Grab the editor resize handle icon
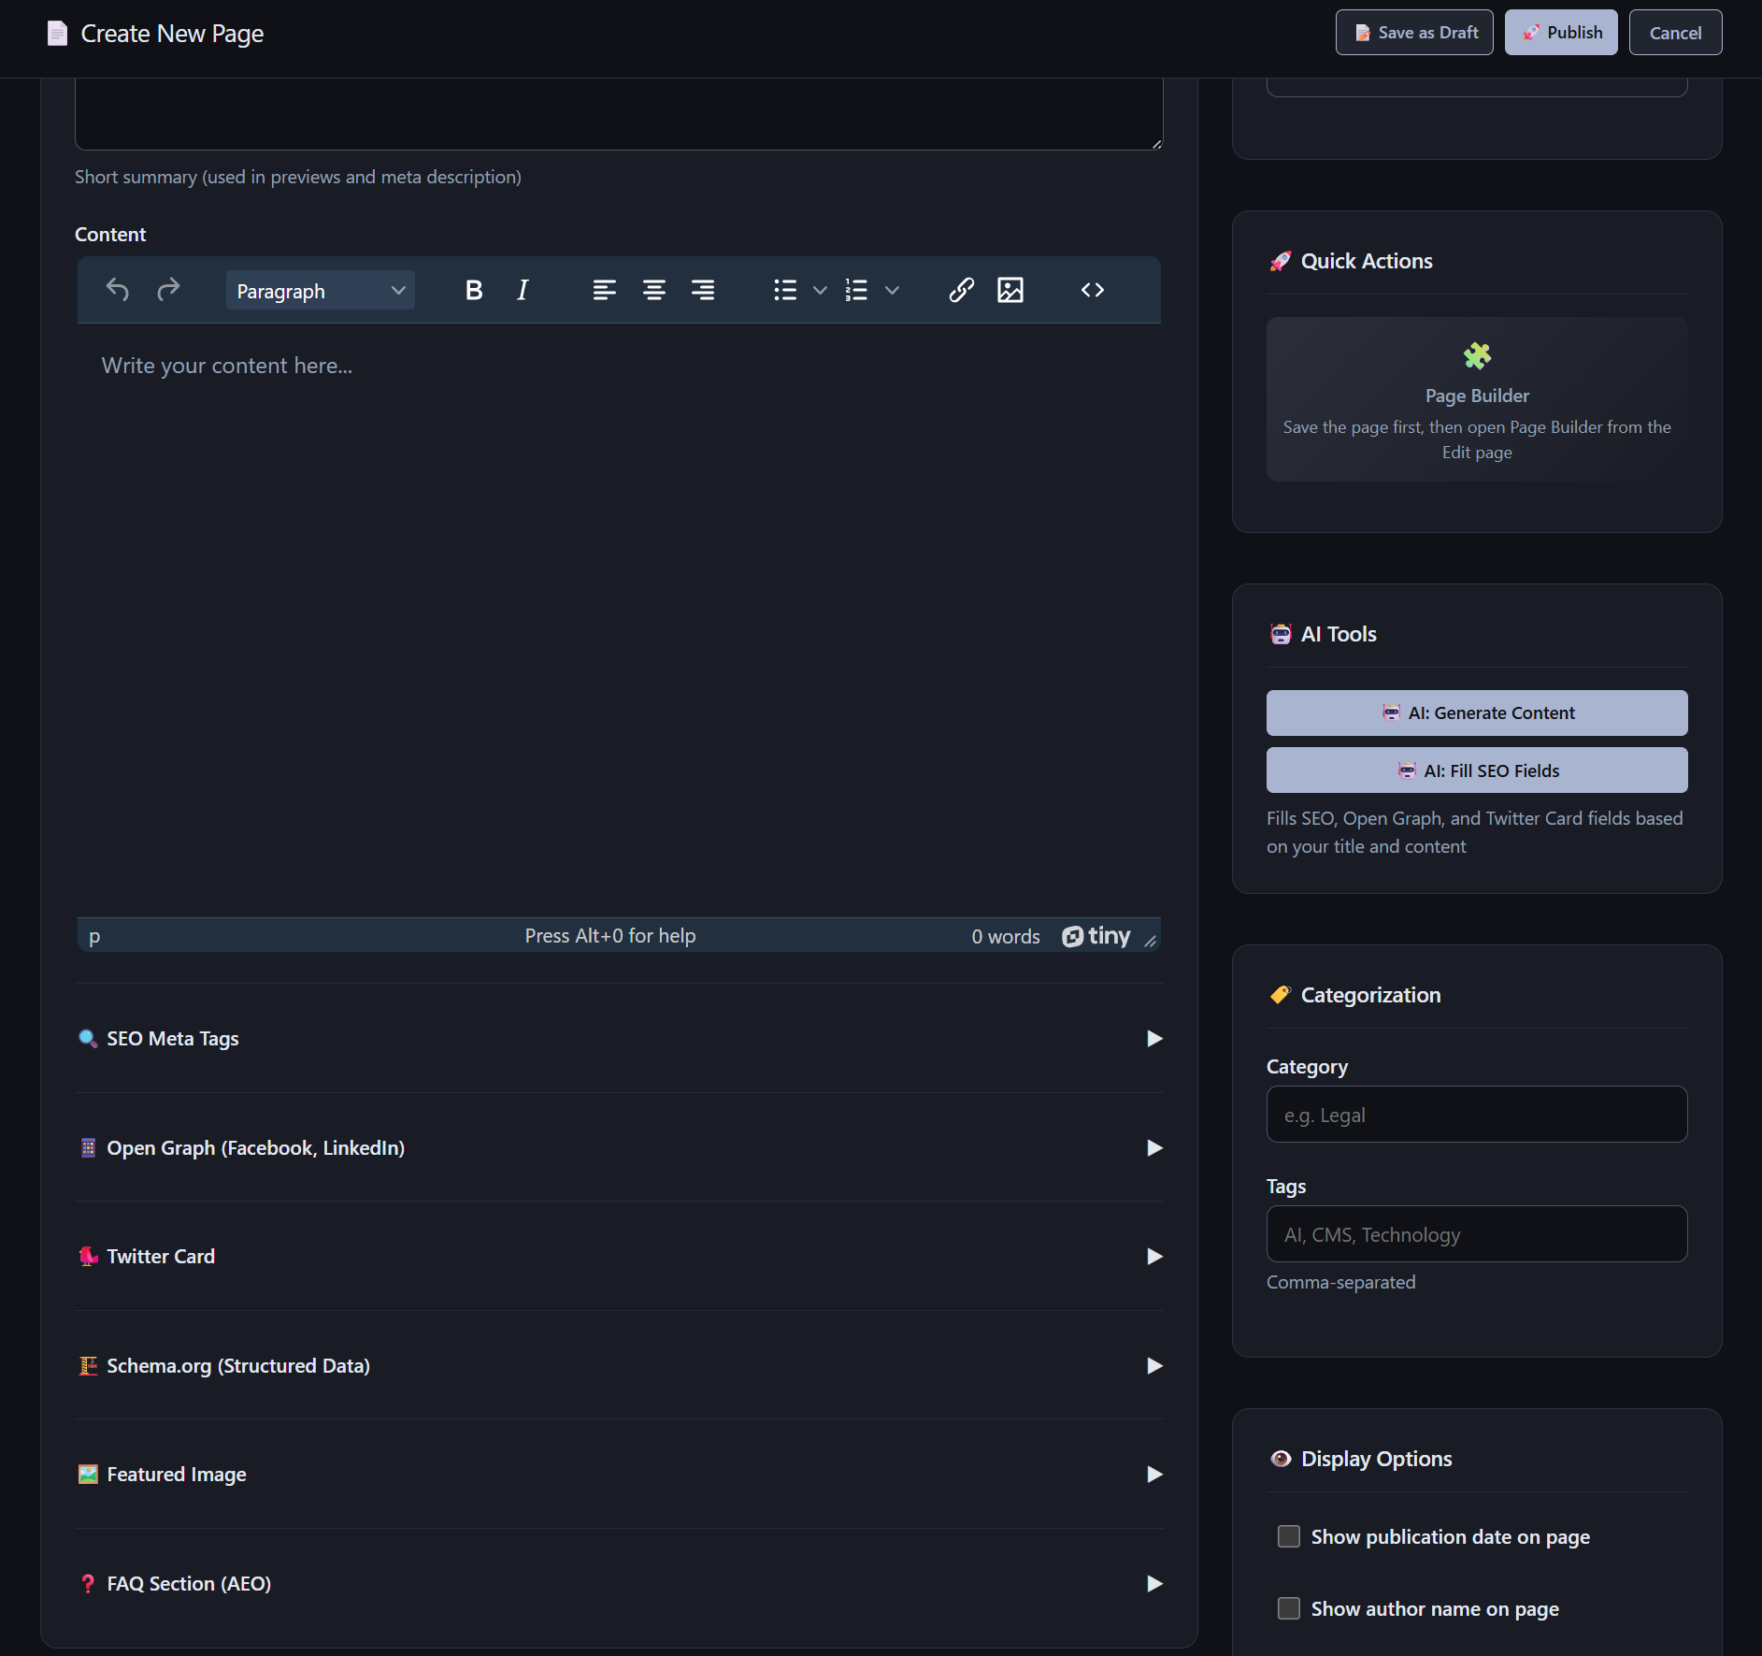This screenshot has height=1656, width=1762. tap(1151, 941)
